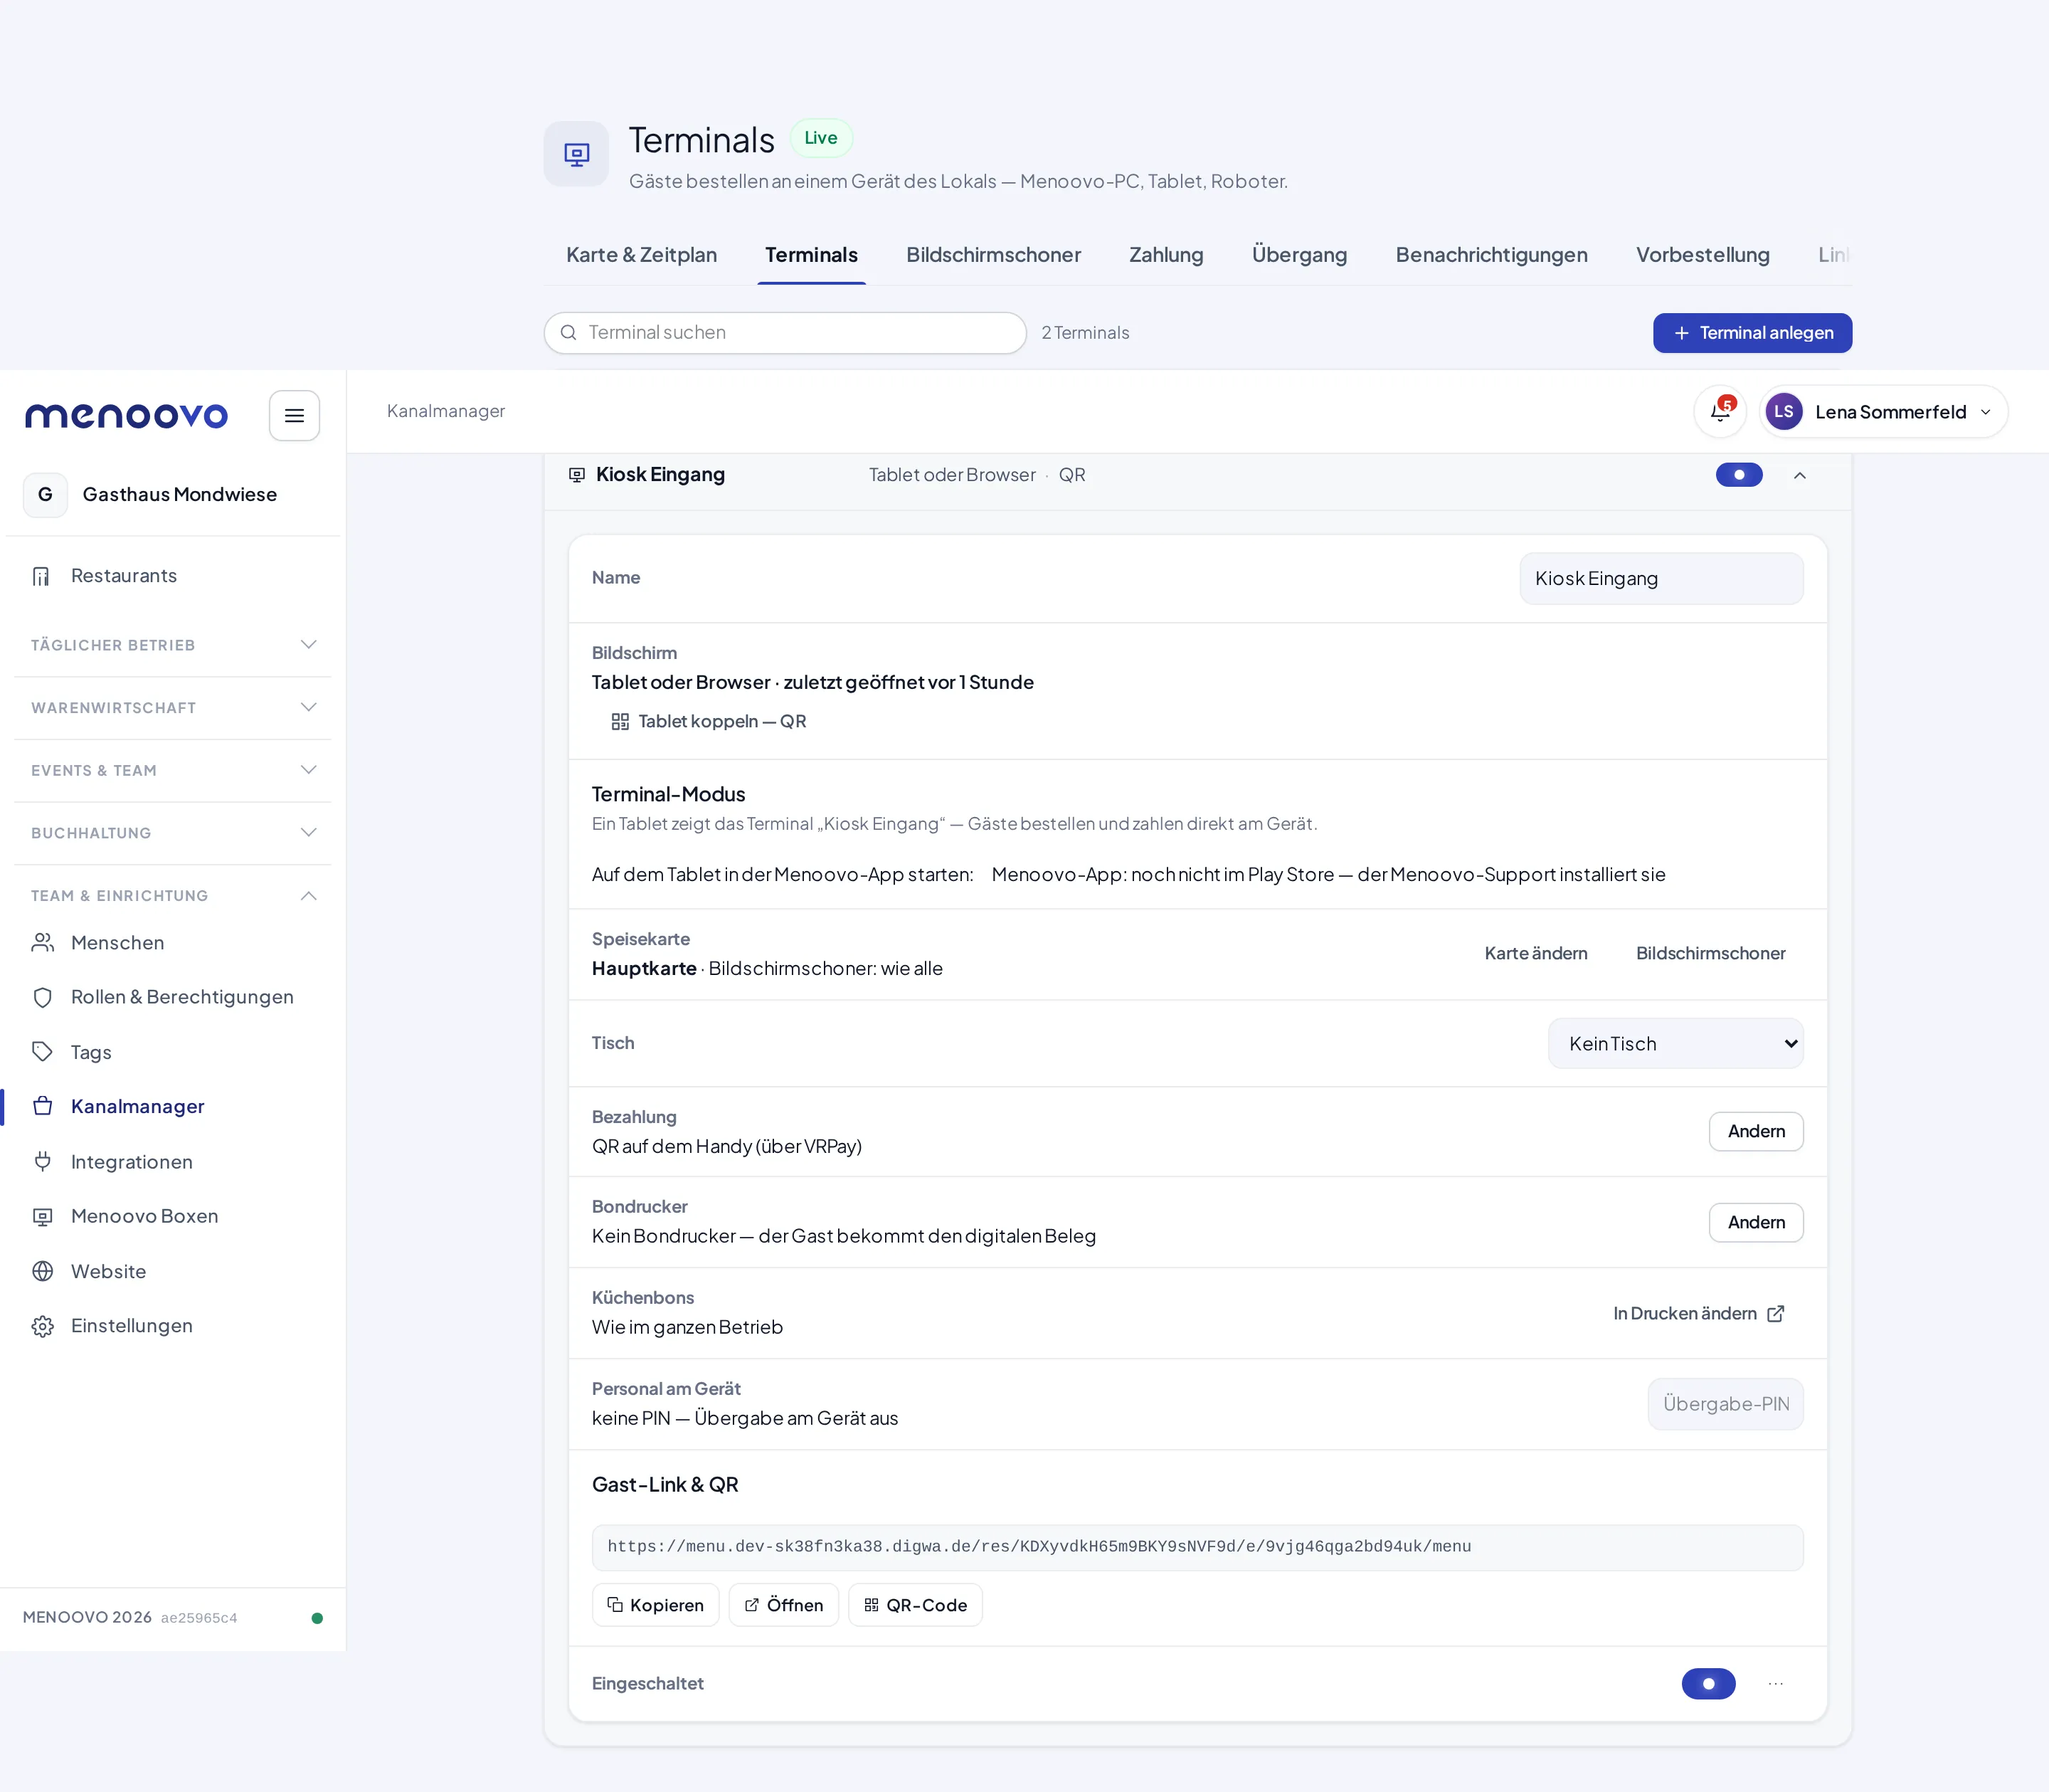This screenshot has width=2049, height=1792.
Task: Click the Kanalmanager shopping bag icon
Action: coord(42,1106)
